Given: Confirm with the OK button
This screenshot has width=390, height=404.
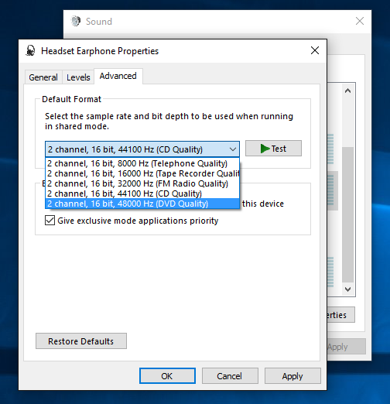Looking at the screenshot, I should [x=167, y=376].
